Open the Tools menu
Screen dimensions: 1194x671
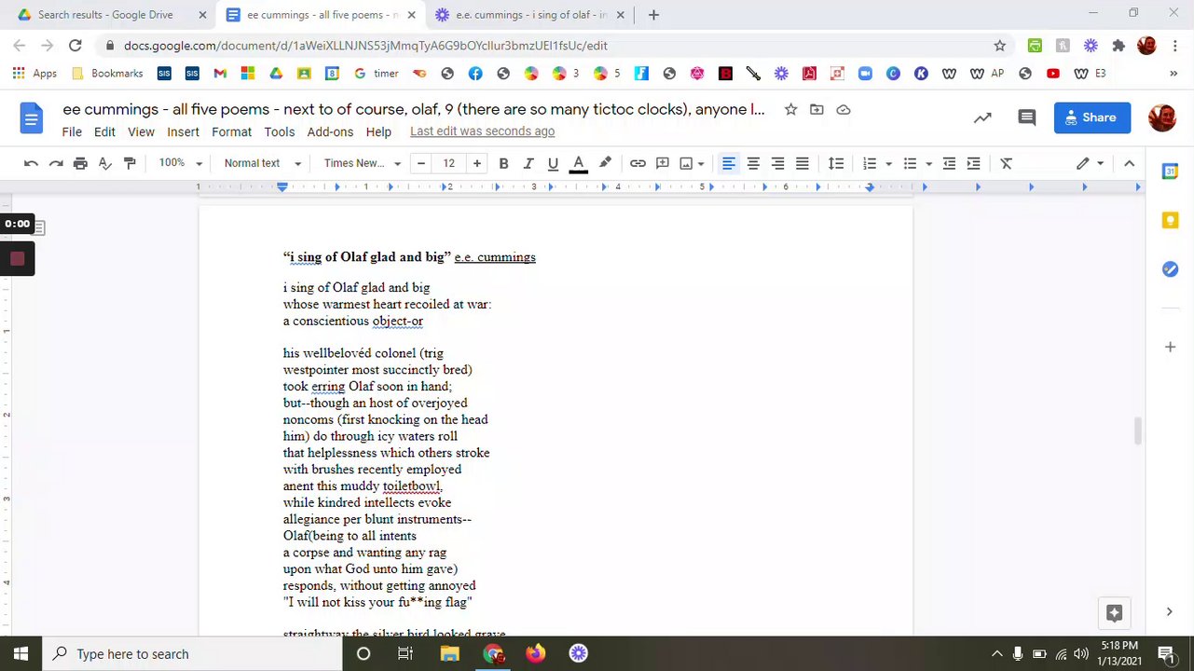(279, 132)
